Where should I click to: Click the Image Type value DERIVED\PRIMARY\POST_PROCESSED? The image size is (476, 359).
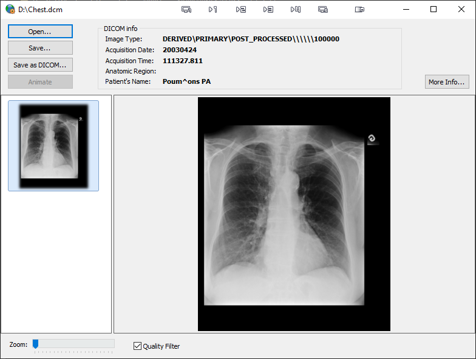[251, 39]
